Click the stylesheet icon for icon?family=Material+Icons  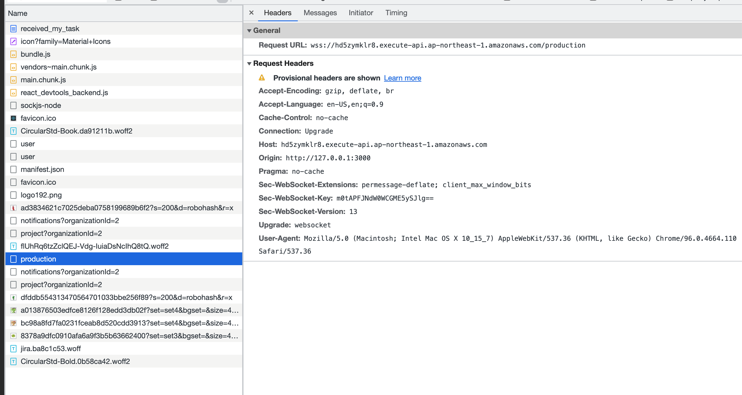[x=13, y=41]
